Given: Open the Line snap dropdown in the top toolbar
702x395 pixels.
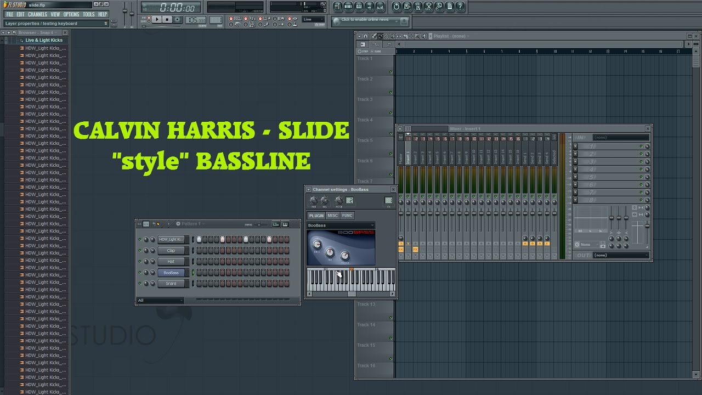Looking at the screenshot, I should point(314,19).
